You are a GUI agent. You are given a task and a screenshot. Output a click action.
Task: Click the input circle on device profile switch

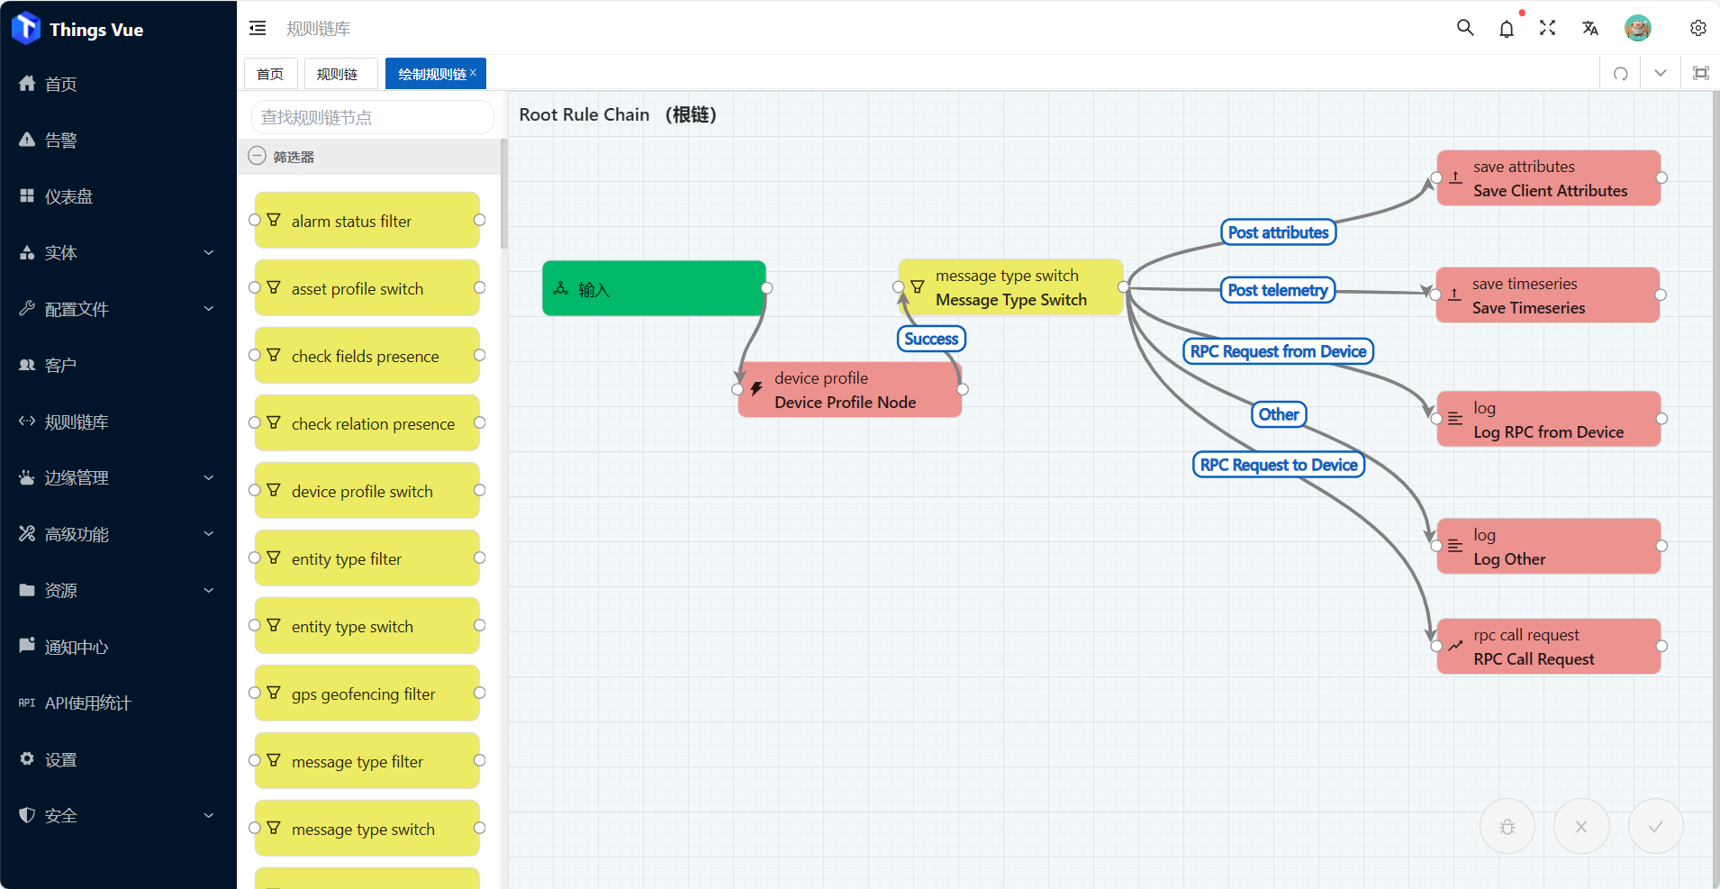coord(253,490)
